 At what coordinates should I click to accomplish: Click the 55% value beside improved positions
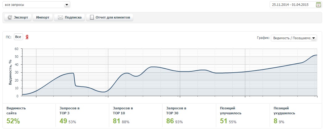coord(233,122)
